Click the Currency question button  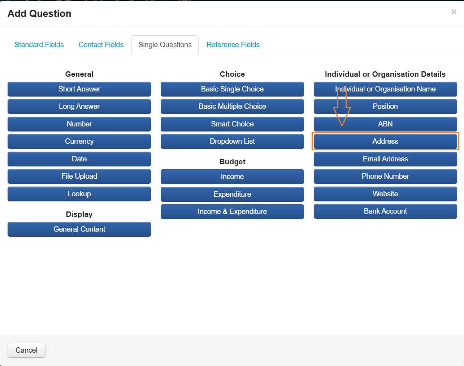[x=79, y=142]
